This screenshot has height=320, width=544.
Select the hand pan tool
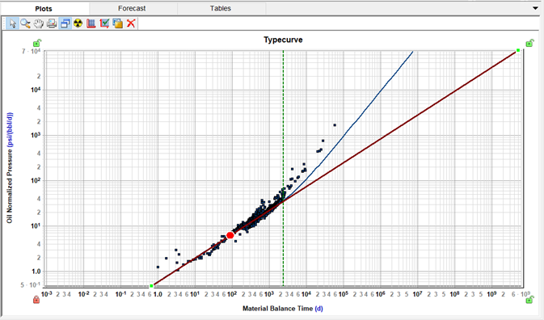coord(39,23)
